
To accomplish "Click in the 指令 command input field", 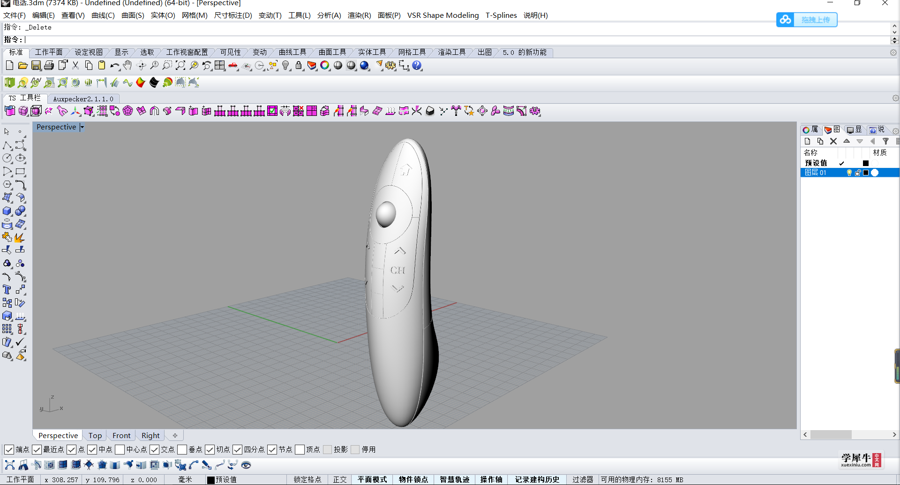I will coord(457,40).
